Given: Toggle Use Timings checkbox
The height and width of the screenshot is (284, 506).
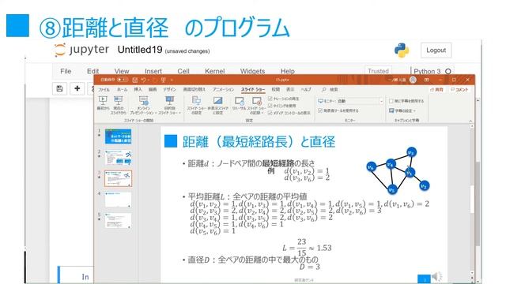Looking at the screenshot, I should (270, 106).
